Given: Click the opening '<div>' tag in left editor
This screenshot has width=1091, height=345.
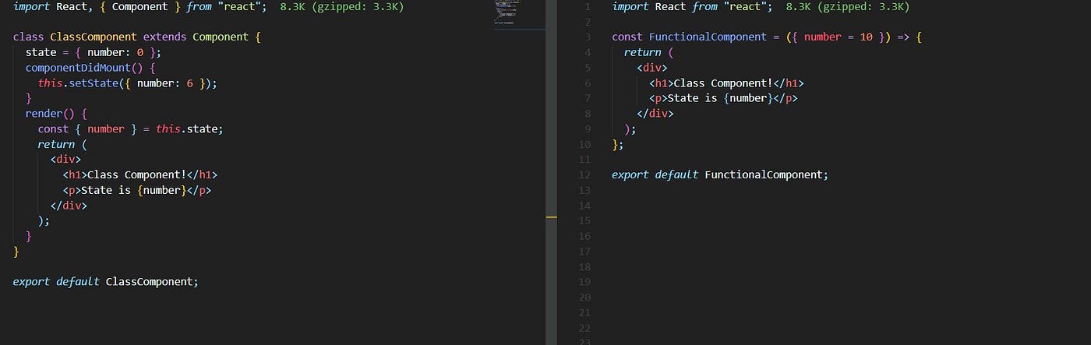Looking at the screenshot, I should pos(65,160).
